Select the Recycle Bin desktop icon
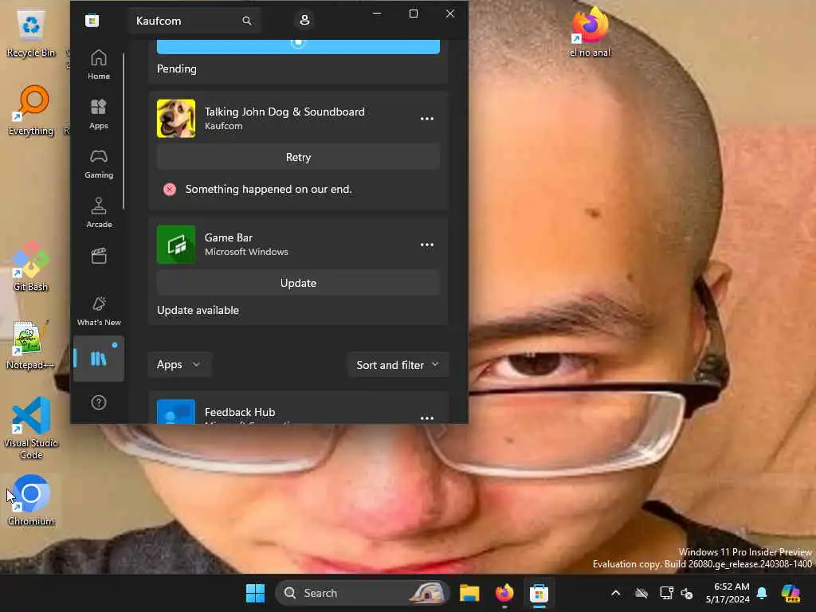Screen dimensions: 816x612 tap(31, 33)
